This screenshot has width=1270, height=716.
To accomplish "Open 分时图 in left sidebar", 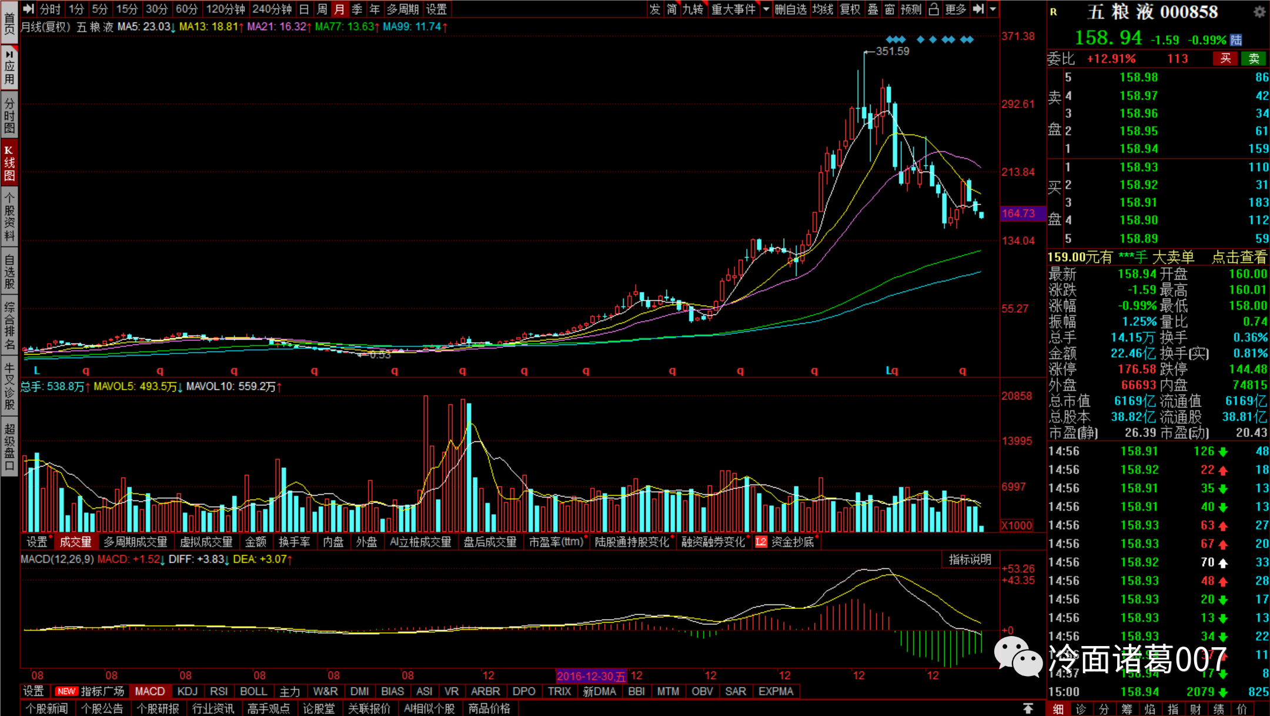I will click(9, 115).
